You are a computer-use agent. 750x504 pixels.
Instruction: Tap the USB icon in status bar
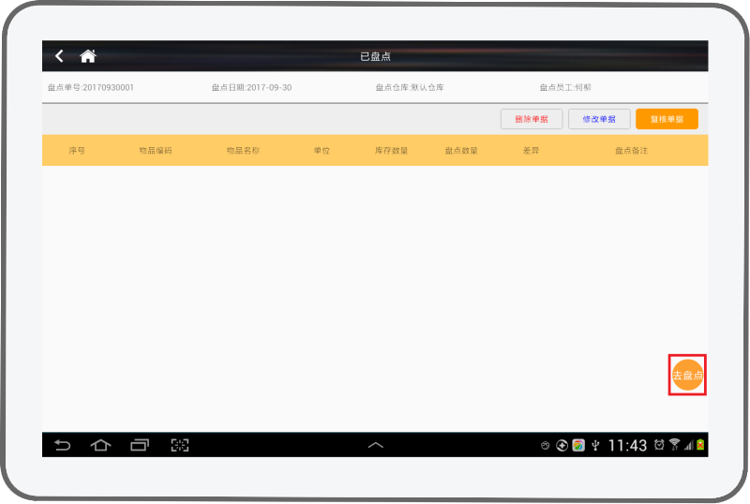coord(594,445)
